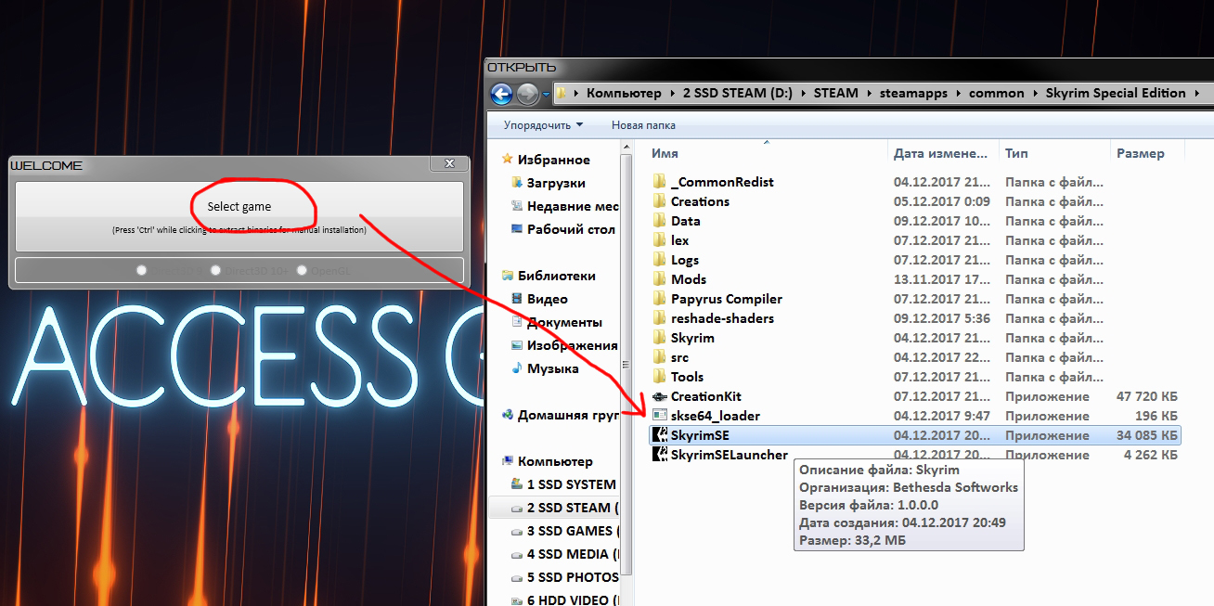Screen dimensions: 1214x606
Task: Select the 4 SSD MEDIA drive in sidebar
Action: click(x=573, y=554)
